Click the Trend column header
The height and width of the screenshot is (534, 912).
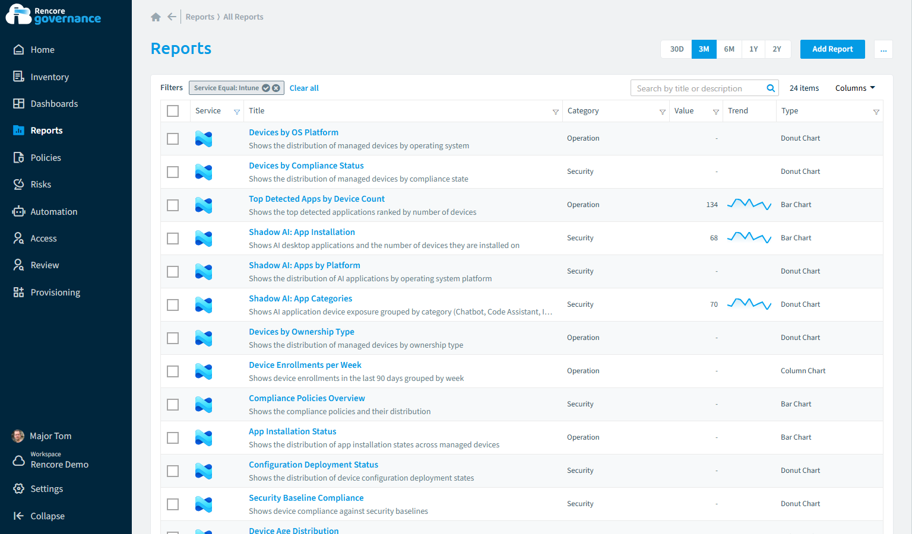point(738,111)
